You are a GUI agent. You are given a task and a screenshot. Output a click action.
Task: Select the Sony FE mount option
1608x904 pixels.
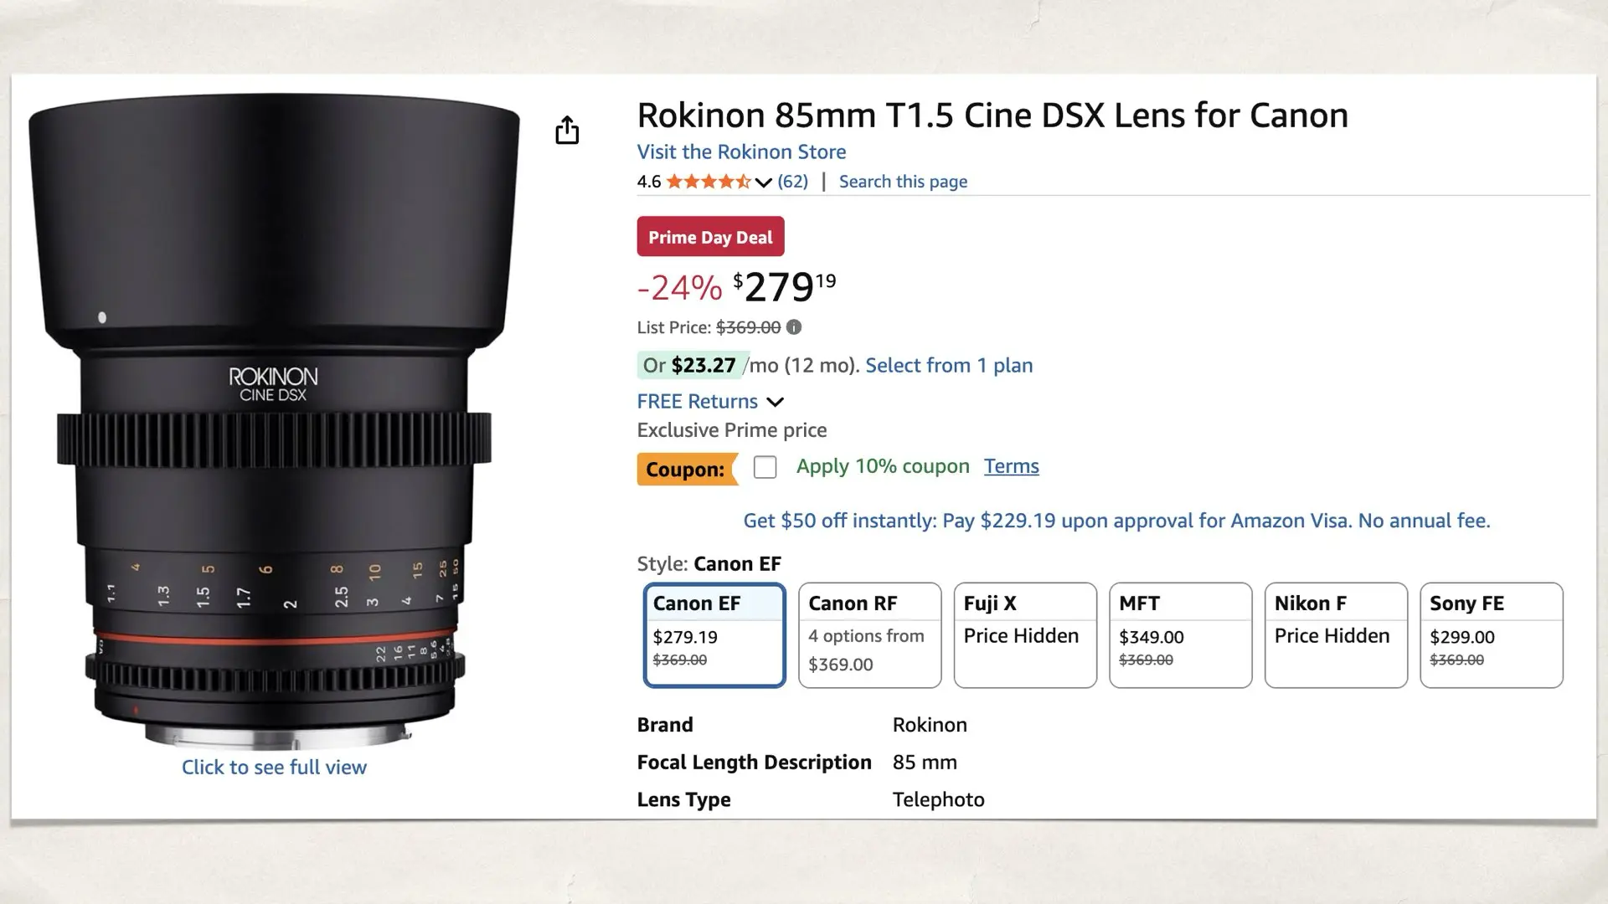pyautogui.click(x=1491, y=634)
